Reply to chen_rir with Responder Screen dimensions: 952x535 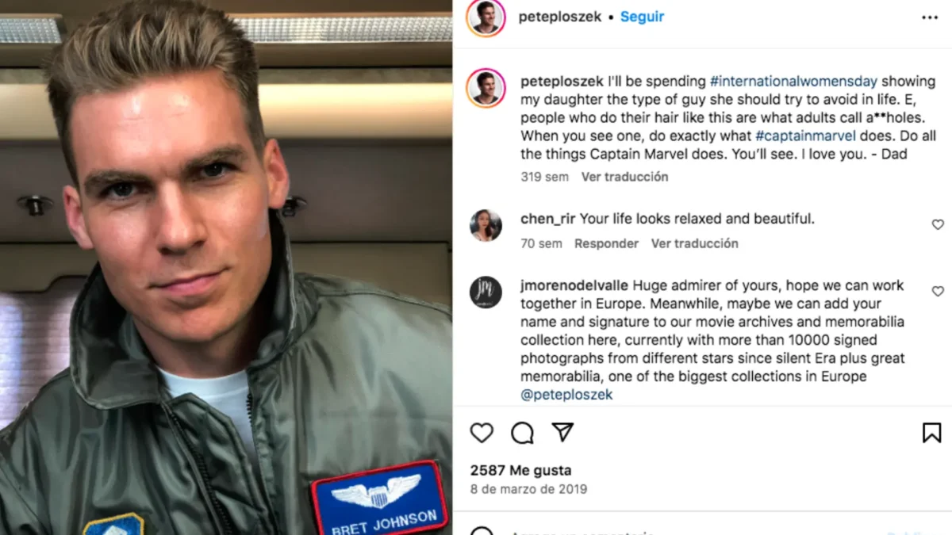[x=606, y=243]
